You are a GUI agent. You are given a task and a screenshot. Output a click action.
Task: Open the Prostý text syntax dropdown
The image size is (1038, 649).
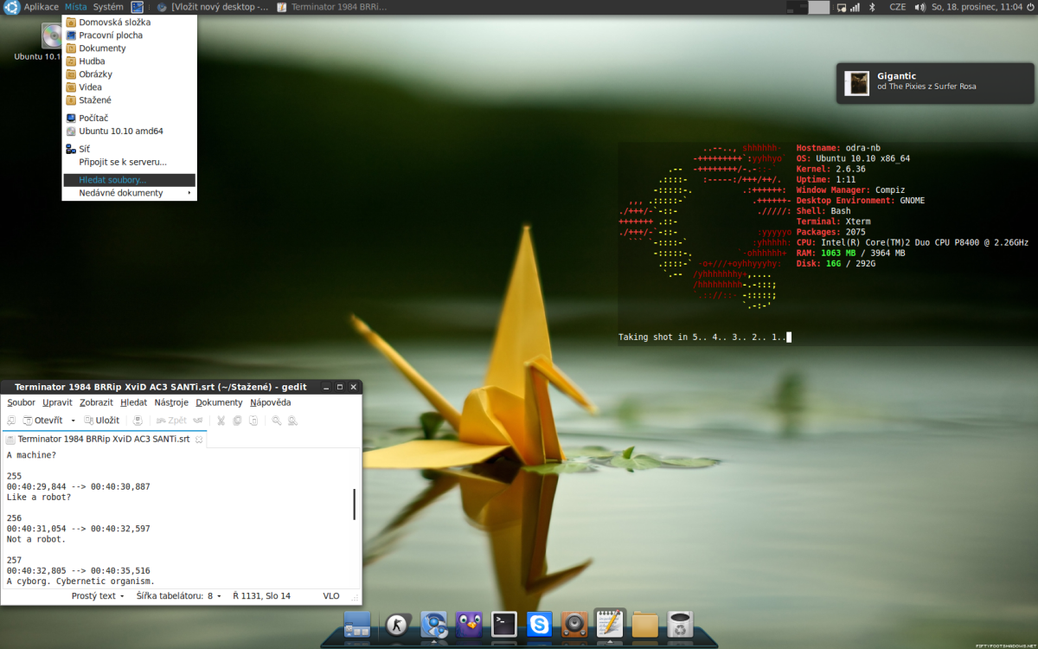(98, 596)
